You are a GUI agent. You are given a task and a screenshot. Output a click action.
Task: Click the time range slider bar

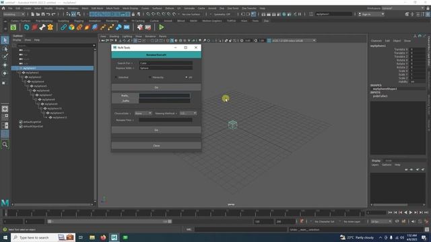[109, 221]
